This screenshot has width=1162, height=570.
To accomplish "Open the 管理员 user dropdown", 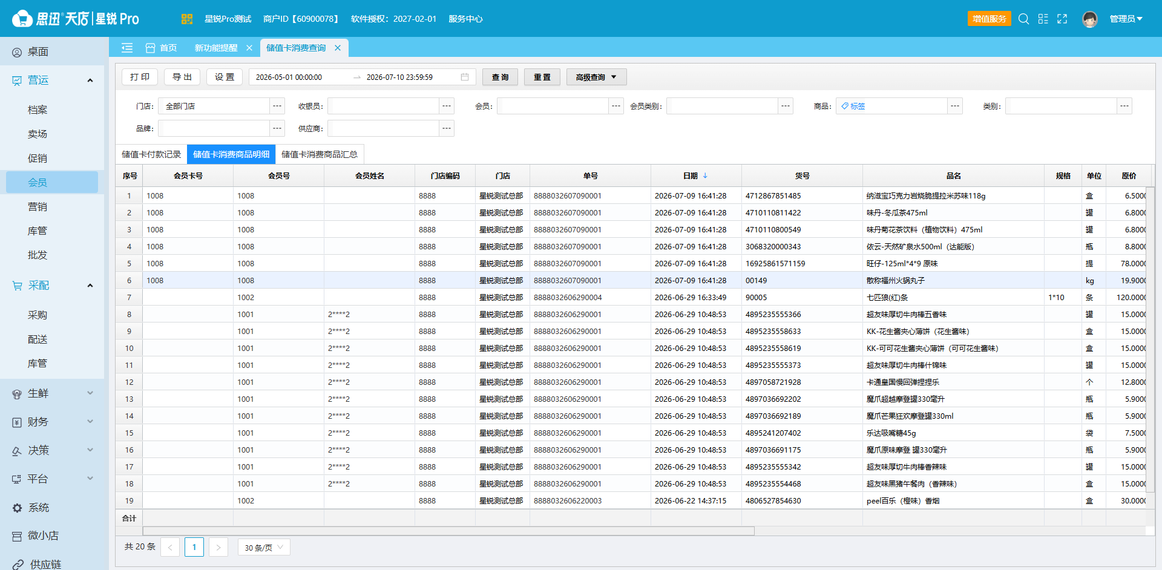I will click(x=1126, y=19).
